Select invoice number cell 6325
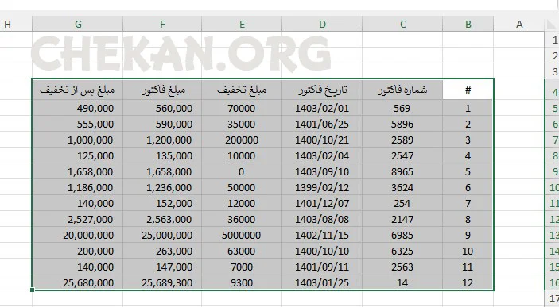The height and width of the screenshot is (307, 559). pos(402,251)
